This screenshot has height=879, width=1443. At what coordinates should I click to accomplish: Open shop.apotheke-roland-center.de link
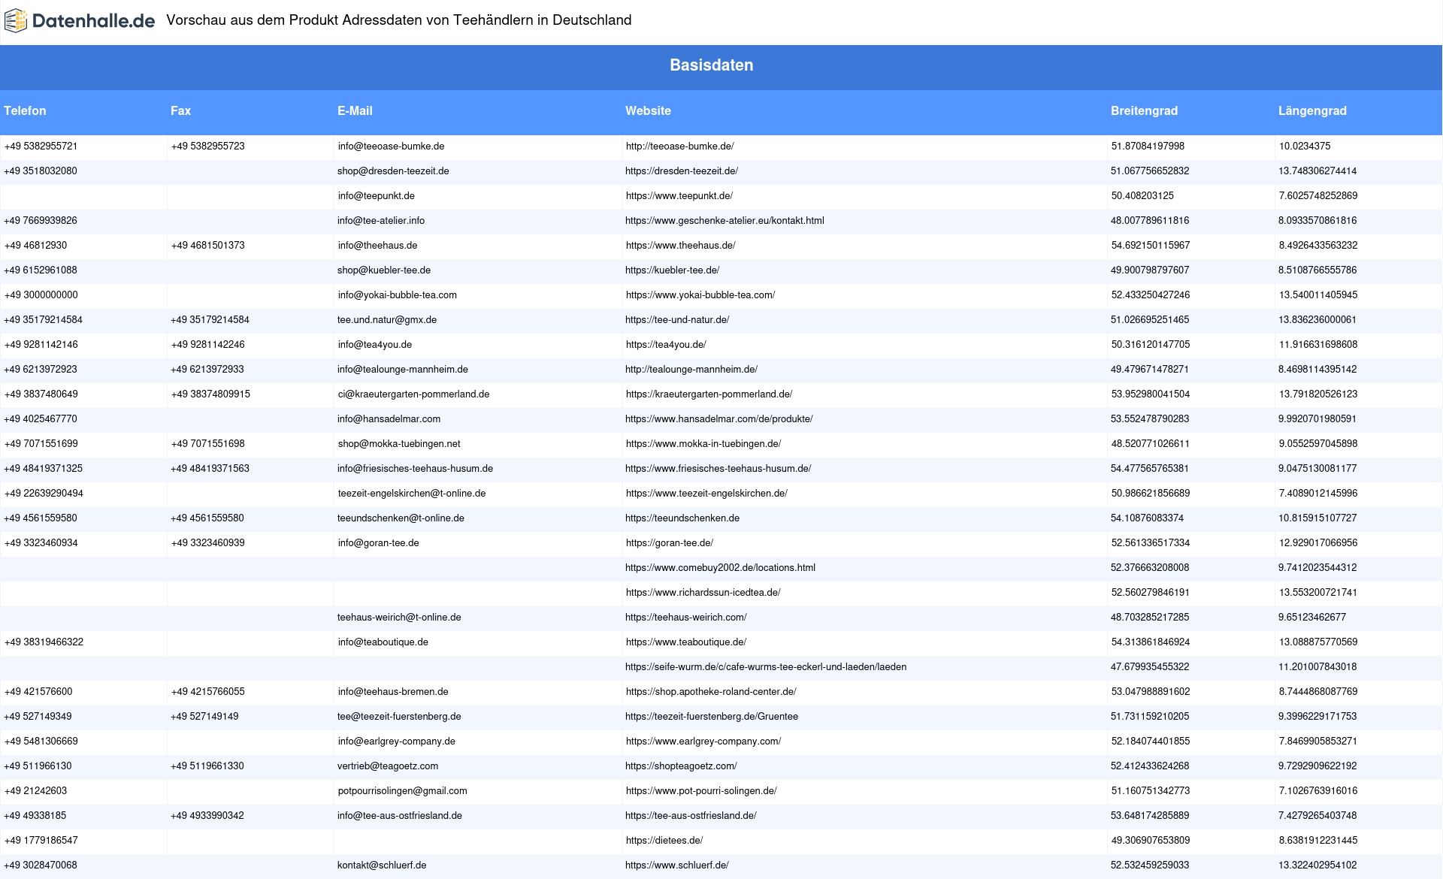coord(710,692)
